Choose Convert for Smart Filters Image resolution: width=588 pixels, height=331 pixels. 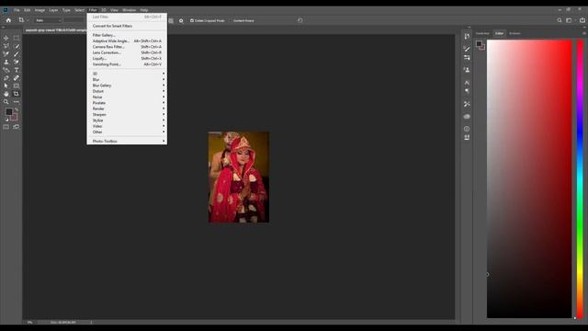click(127, 26)
